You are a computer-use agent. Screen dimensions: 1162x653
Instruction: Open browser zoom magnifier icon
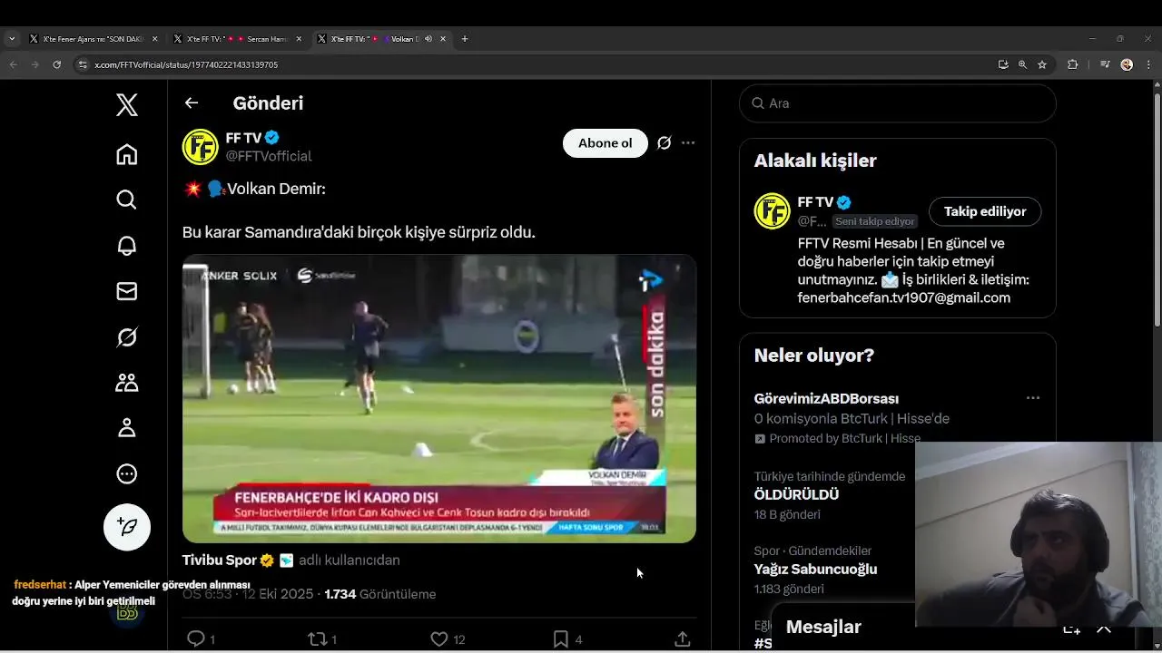click(x=1022, y=64)
